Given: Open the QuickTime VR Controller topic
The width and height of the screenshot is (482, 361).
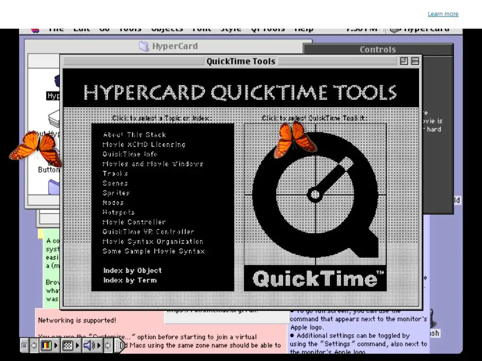Looking at the screenshot, I should coord(148,232).
